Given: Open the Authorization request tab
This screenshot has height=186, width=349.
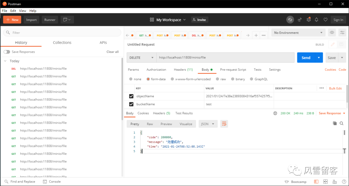Looking at the screenshot, I should pyautogui.click(x=156, y=70).
